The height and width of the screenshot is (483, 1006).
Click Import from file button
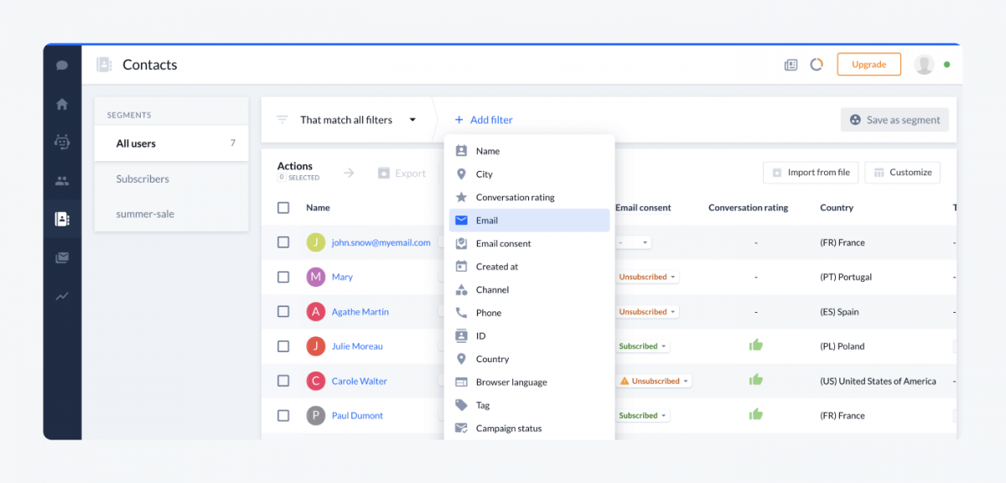(810, 172)
